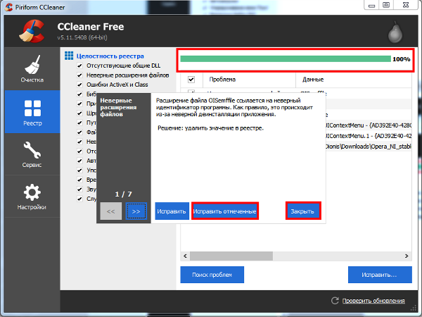Screen dimensions: 422x317
Task: Click the grid icon beside Целостность реестра
Action: (69, 56)
